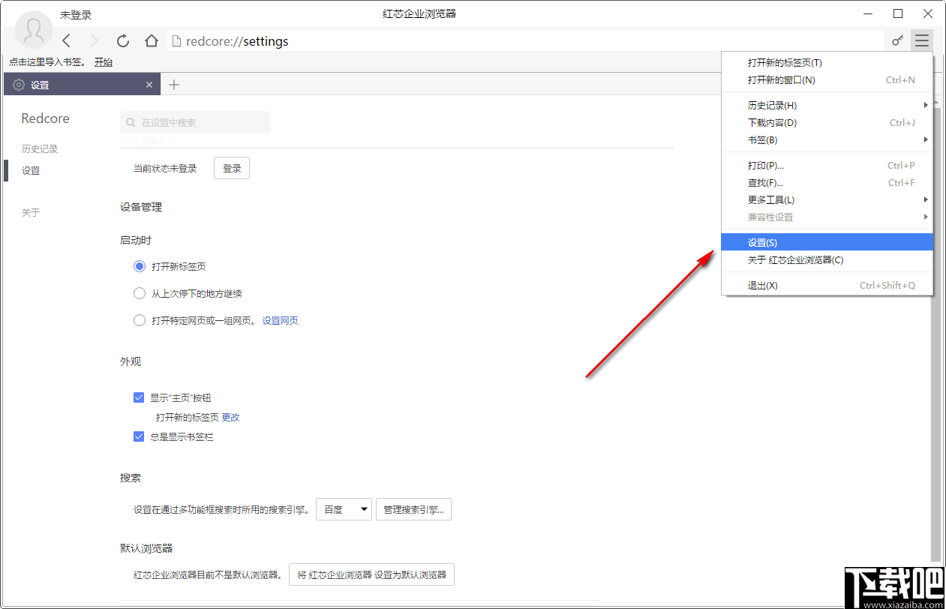This screenshot has height=609, width=946.
Task: Click the user avatar profile icon
Action: (33, 30)
